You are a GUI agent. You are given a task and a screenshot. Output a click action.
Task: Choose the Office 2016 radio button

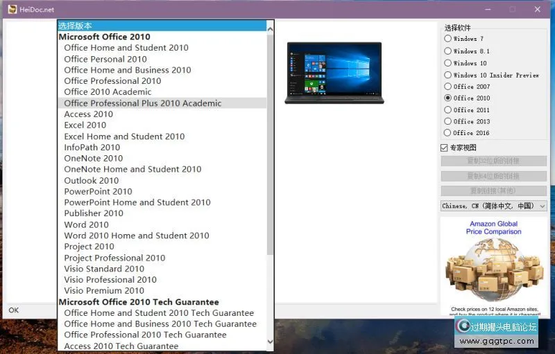click(x=447, y=133)
